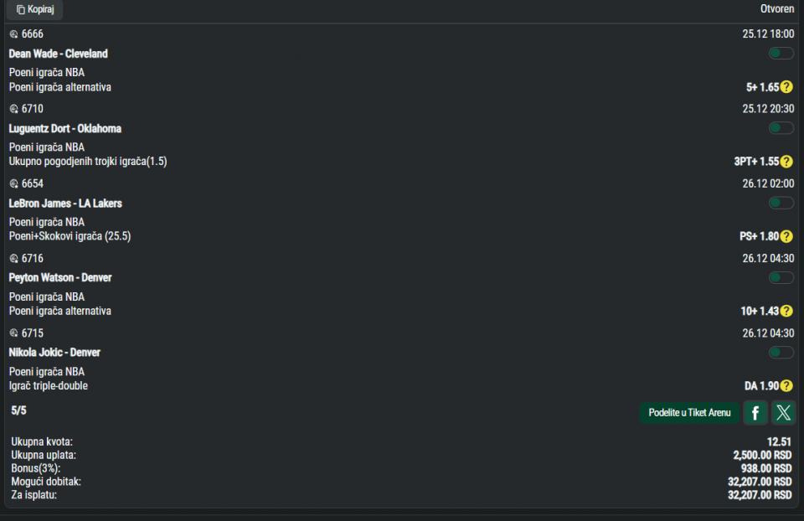804x521 pixels.
Task: Open the Nikola Jokic - Denver match
Action: 54,353
